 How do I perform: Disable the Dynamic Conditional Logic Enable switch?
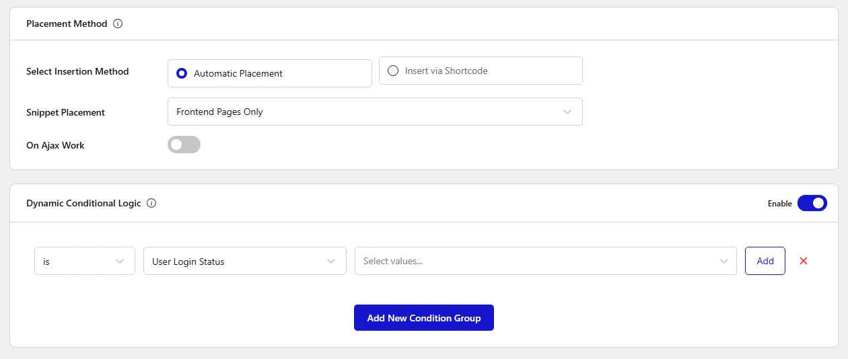812,203
